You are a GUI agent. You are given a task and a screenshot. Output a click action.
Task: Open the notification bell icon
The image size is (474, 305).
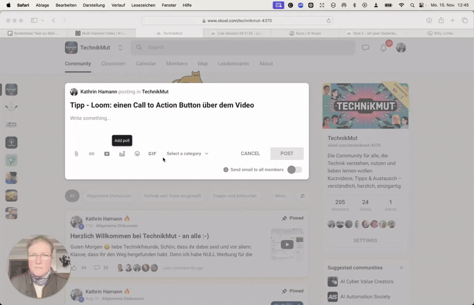click(x=383, y=48)
